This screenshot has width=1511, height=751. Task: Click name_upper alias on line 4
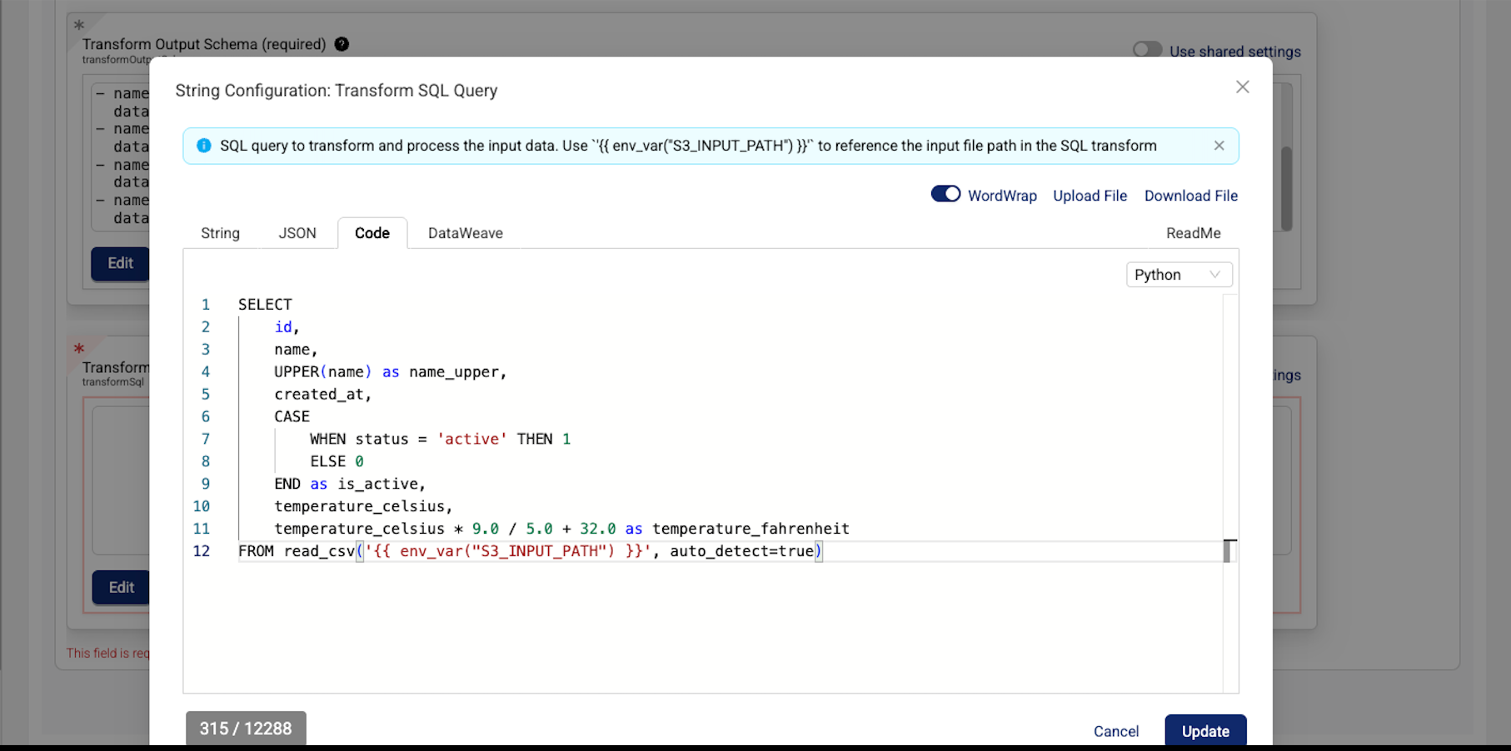454,372
